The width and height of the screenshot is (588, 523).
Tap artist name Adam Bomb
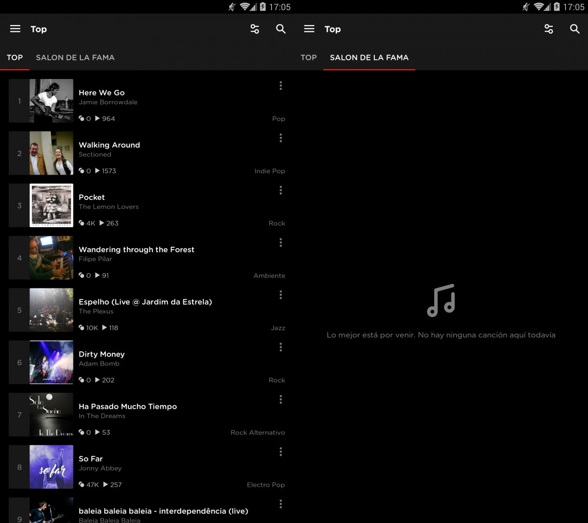click(x=99, y=364)
